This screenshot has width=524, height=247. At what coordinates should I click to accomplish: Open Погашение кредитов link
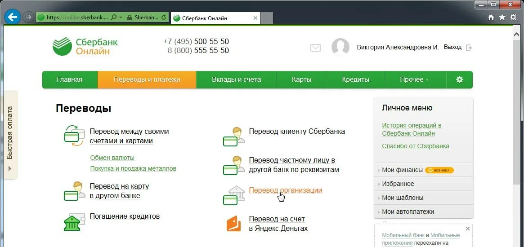[125, 216]
